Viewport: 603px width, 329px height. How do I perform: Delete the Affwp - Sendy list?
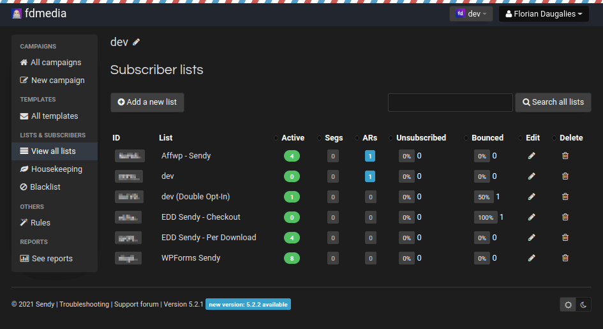click(565, 156)
